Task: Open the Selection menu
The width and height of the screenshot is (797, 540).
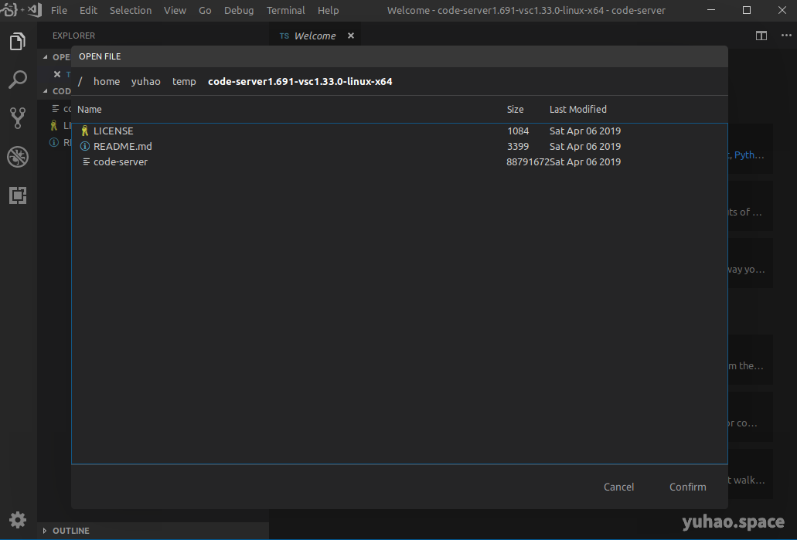Action: 131,10
